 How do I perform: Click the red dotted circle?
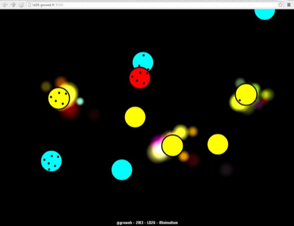(140, 78)
